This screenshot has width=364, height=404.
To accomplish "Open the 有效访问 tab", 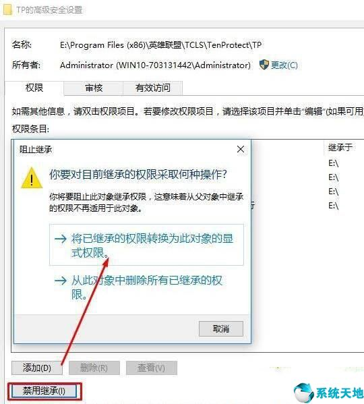I will click(x=152, y=88).
